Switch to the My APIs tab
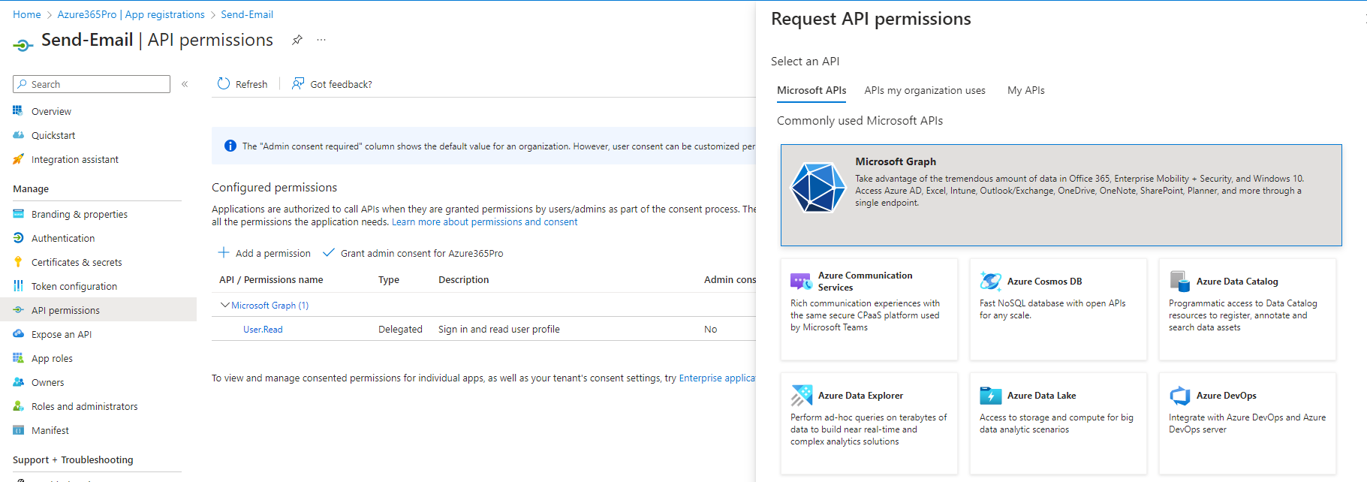Viewport: 1367px width, 482px height. tap(1025, 90)
